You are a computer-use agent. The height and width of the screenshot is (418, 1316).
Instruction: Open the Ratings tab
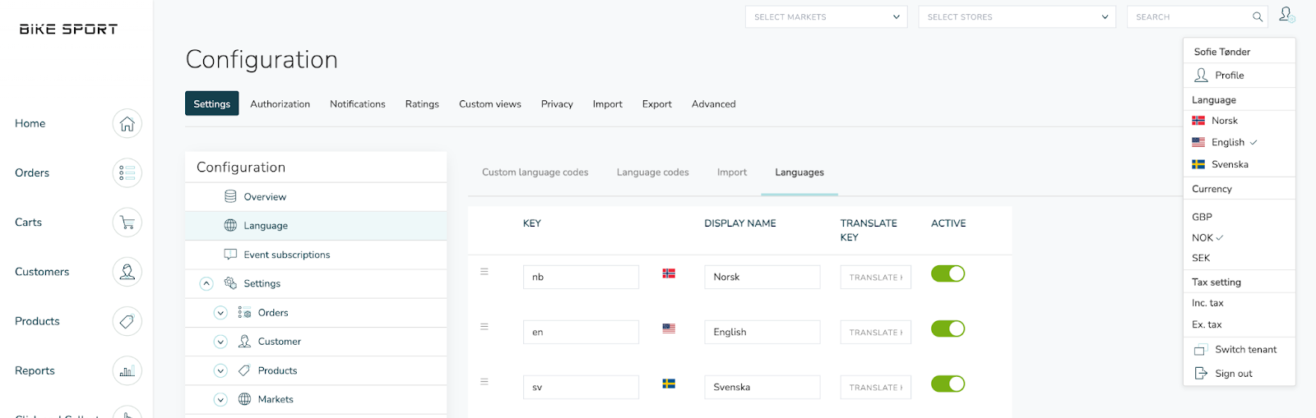pyautogui.click(x=422, y=104)
